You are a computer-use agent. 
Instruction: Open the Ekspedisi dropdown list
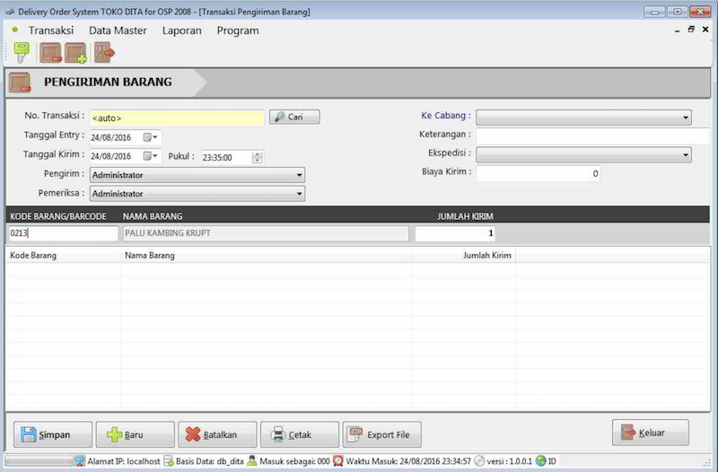pyautogui.click(x=685, y=155)
